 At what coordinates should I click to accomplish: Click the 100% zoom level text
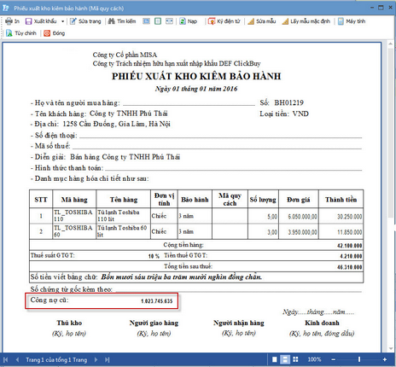314,359
